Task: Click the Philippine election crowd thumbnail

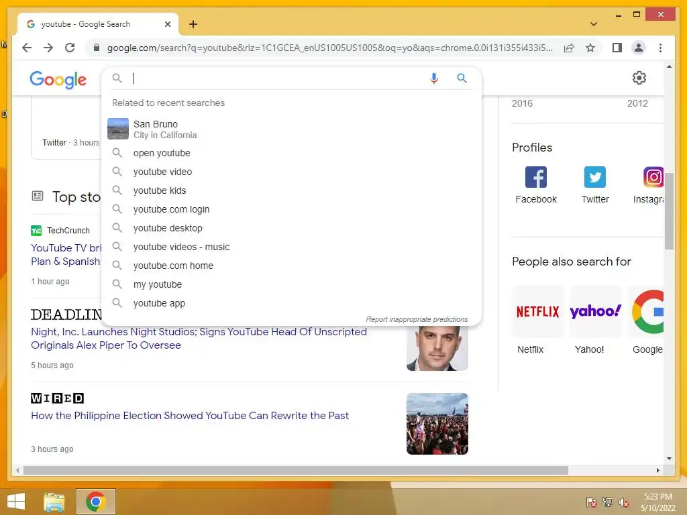Action: (x=437, y=424)
